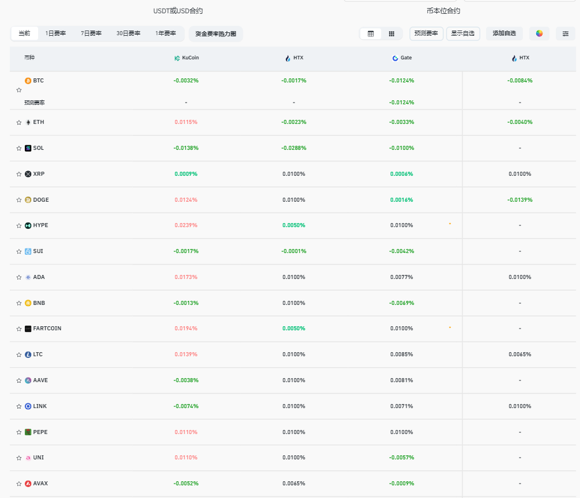Screen dimensions: 580x498
Task: Switch to grid view icon
Action: coord(391,34)
